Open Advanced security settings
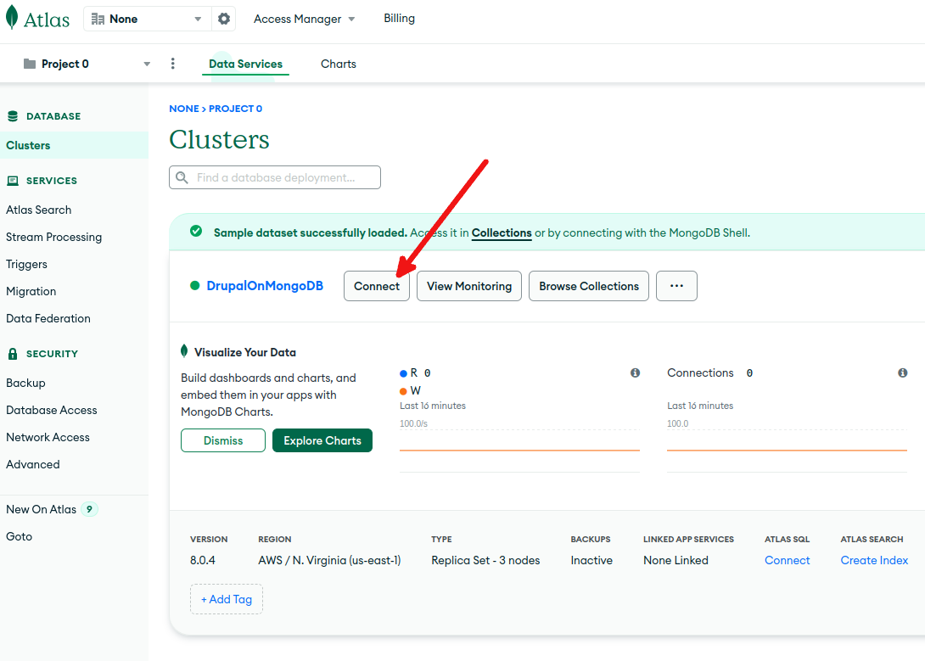This screenshot has height=661, width=925. coord(33,464)
